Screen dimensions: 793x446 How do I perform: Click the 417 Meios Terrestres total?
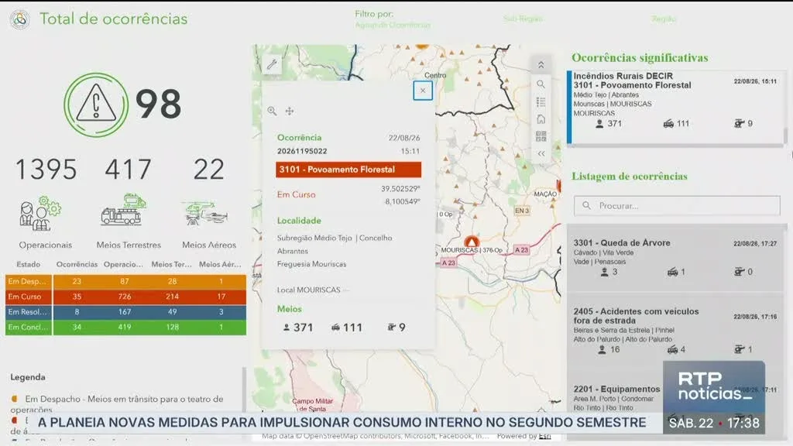click(x=128, y=169)
